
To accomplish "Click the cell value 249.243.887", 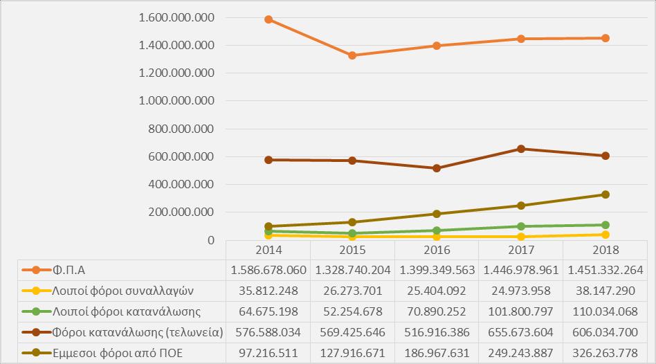I will tap(521, 353).
